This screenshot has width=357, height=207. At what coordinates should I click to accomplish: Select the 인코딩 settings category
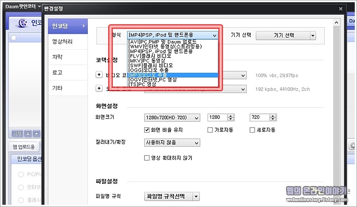pos(68,26)
